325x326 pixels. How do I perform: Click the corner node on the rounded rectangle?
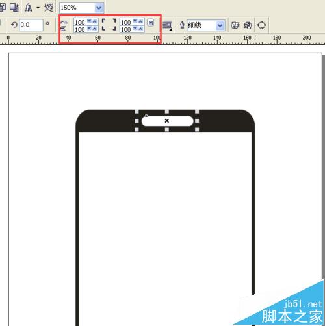tap(146, 116)
